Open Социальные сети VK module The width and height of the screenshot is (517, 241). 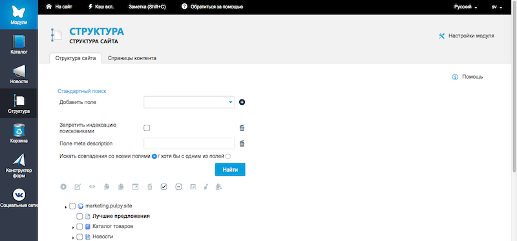coord(19,198)
